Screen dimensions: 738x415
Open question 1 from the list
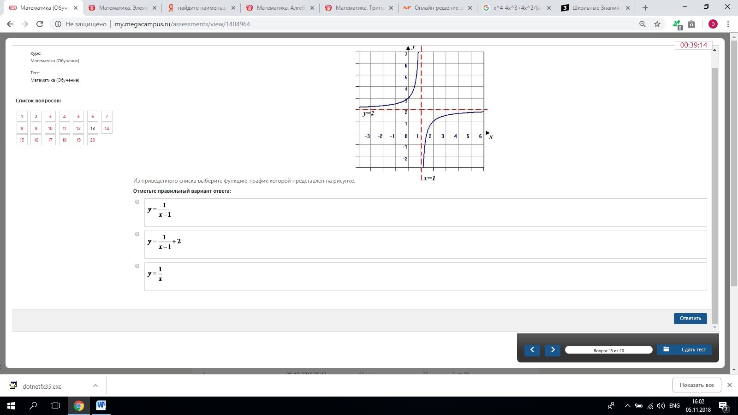click(22, 116)
